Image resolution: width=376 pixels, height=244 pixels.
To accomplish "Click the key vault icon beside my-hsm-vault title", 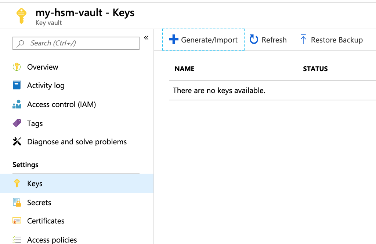I will [x=21, y=16].
